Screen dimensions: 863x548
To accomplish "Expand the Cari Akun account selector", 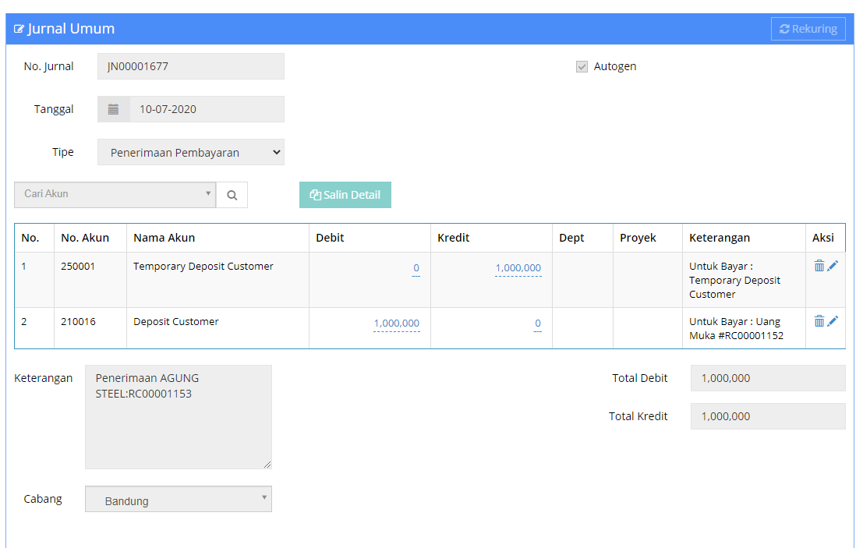I will pos(115,195).
